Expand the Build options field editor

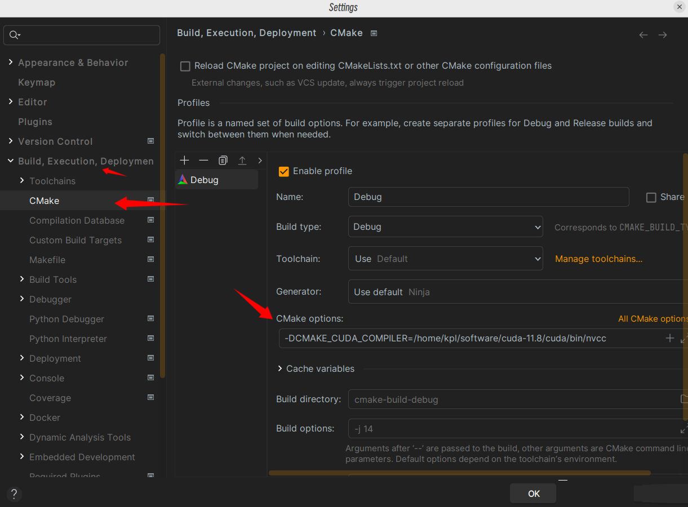pyautogui.click(x=684, y=429)
